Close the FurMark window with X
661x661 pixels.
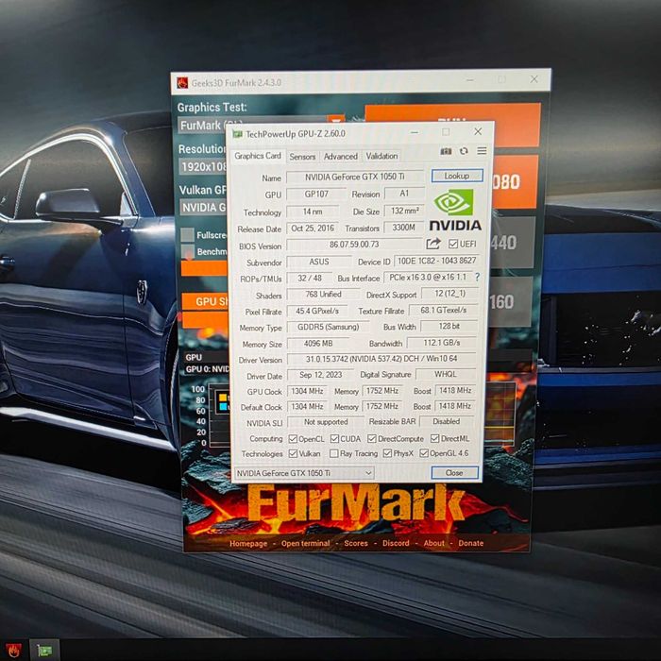point(534,78)
